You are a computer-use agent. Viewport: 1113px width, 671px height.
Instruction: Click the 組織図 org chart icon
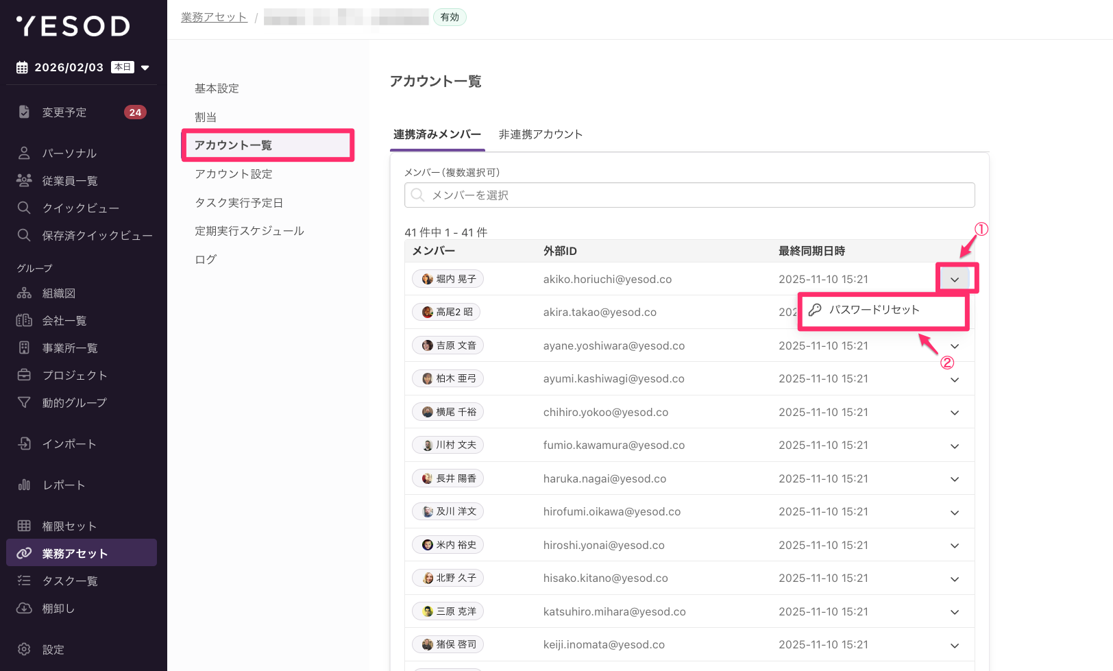(24, 293)
